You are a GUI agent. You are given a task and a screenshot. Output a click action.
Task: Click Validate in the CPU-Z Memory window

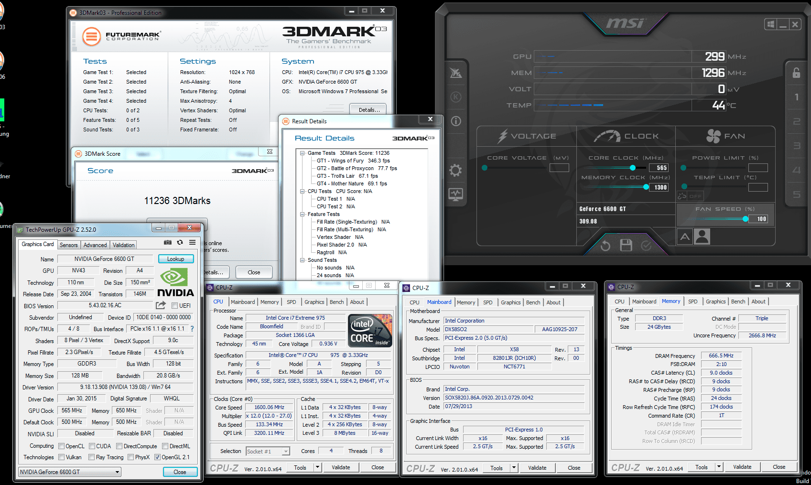(x=742, y=467)
